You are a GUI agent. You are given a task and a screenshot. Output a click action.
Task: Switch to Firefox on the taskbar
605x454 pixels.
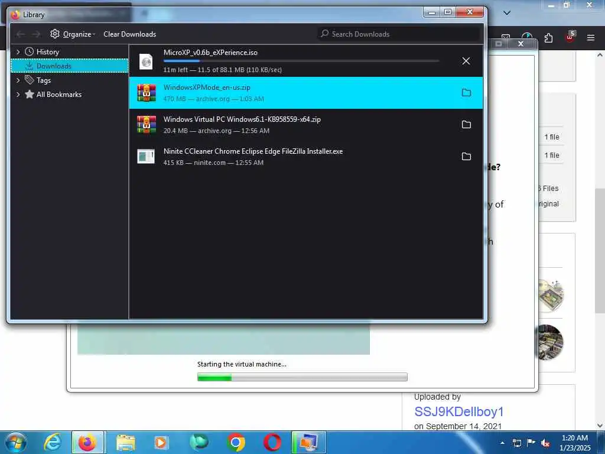(87, 442)
